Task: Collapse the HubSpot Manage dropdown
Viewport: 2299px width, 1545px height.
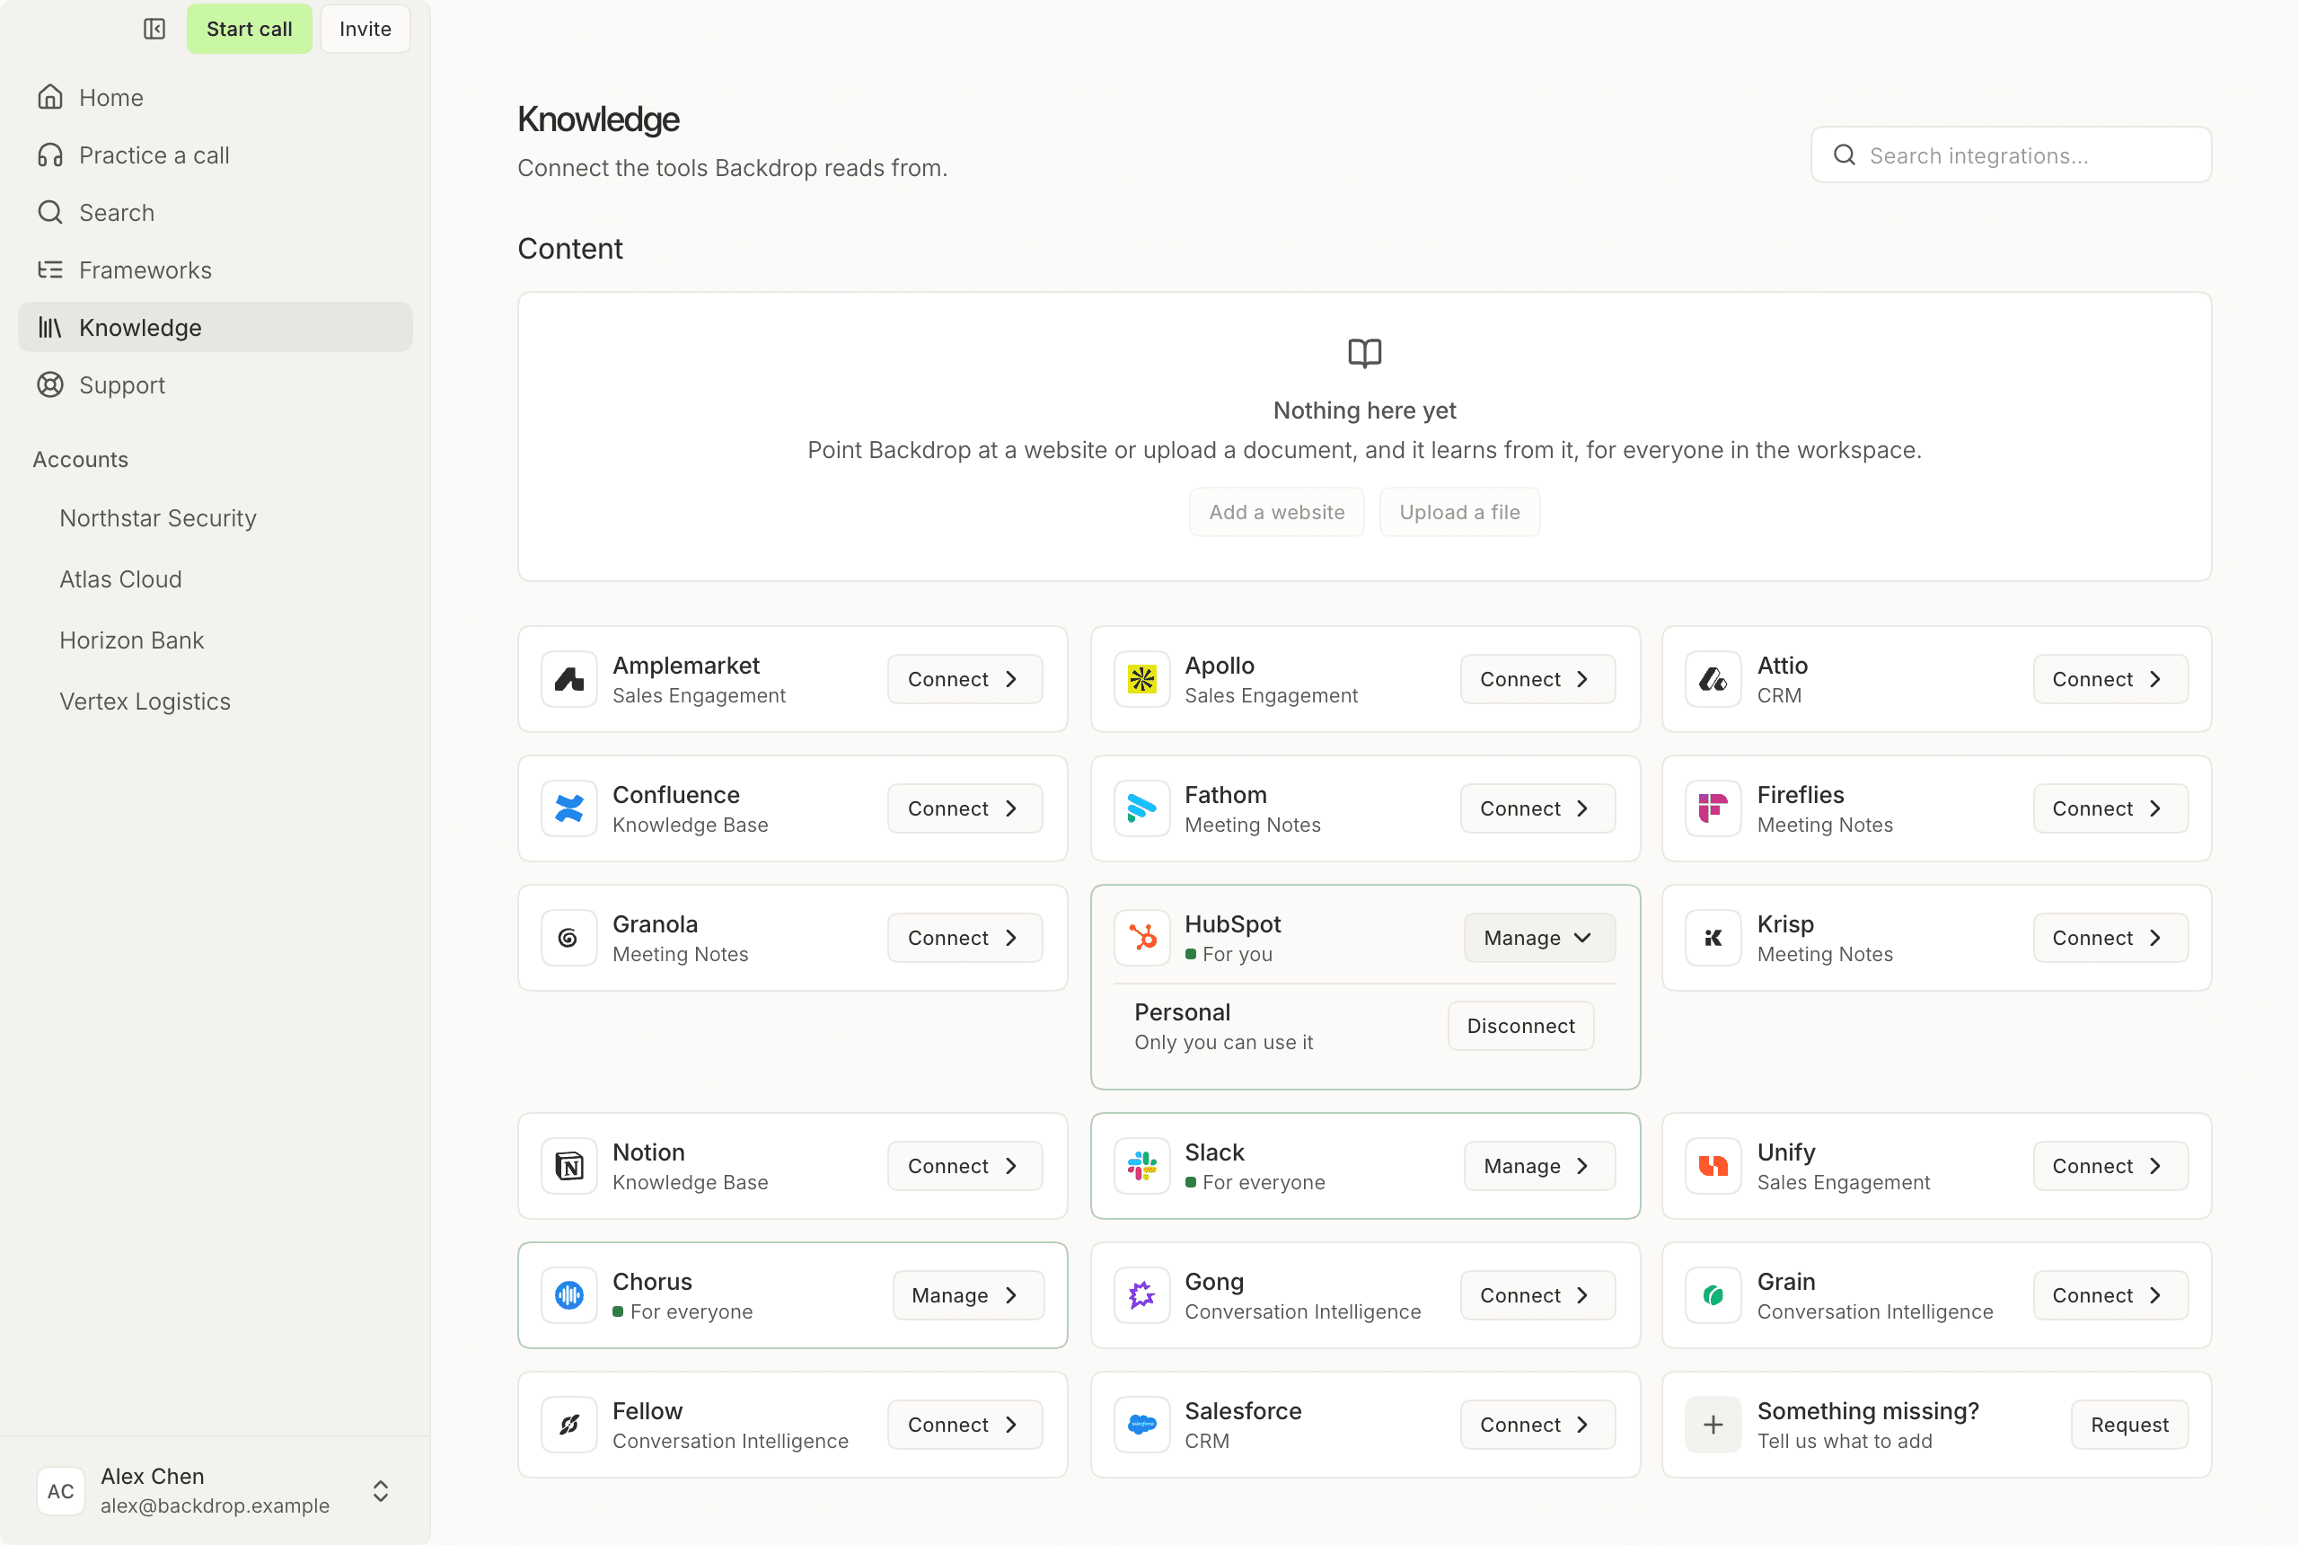Action: coord(1538,938)
